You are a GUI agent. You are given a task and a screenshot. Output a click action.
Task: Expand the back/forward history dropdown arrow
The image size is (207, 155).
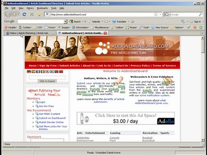(x=18, y=14)
